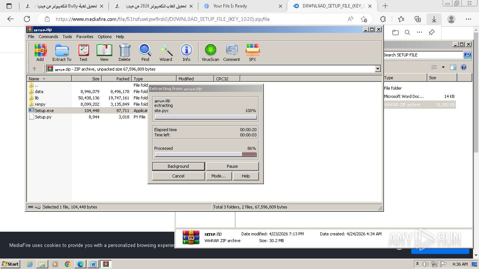Open a new browser tab
The image size is (479, 269).
coord(385,6)
